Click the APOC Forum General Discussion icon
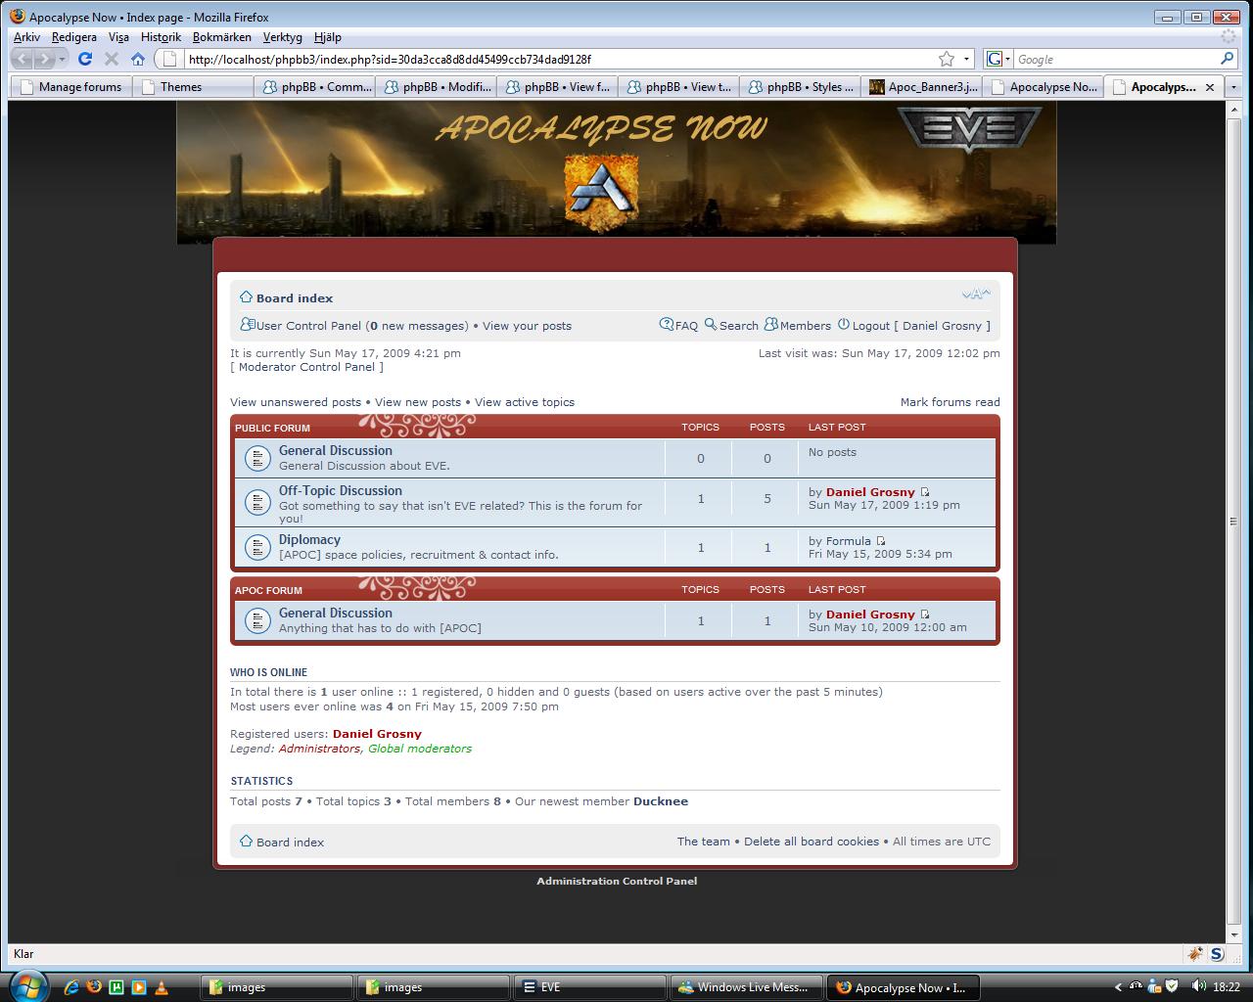 coord(256,620)
